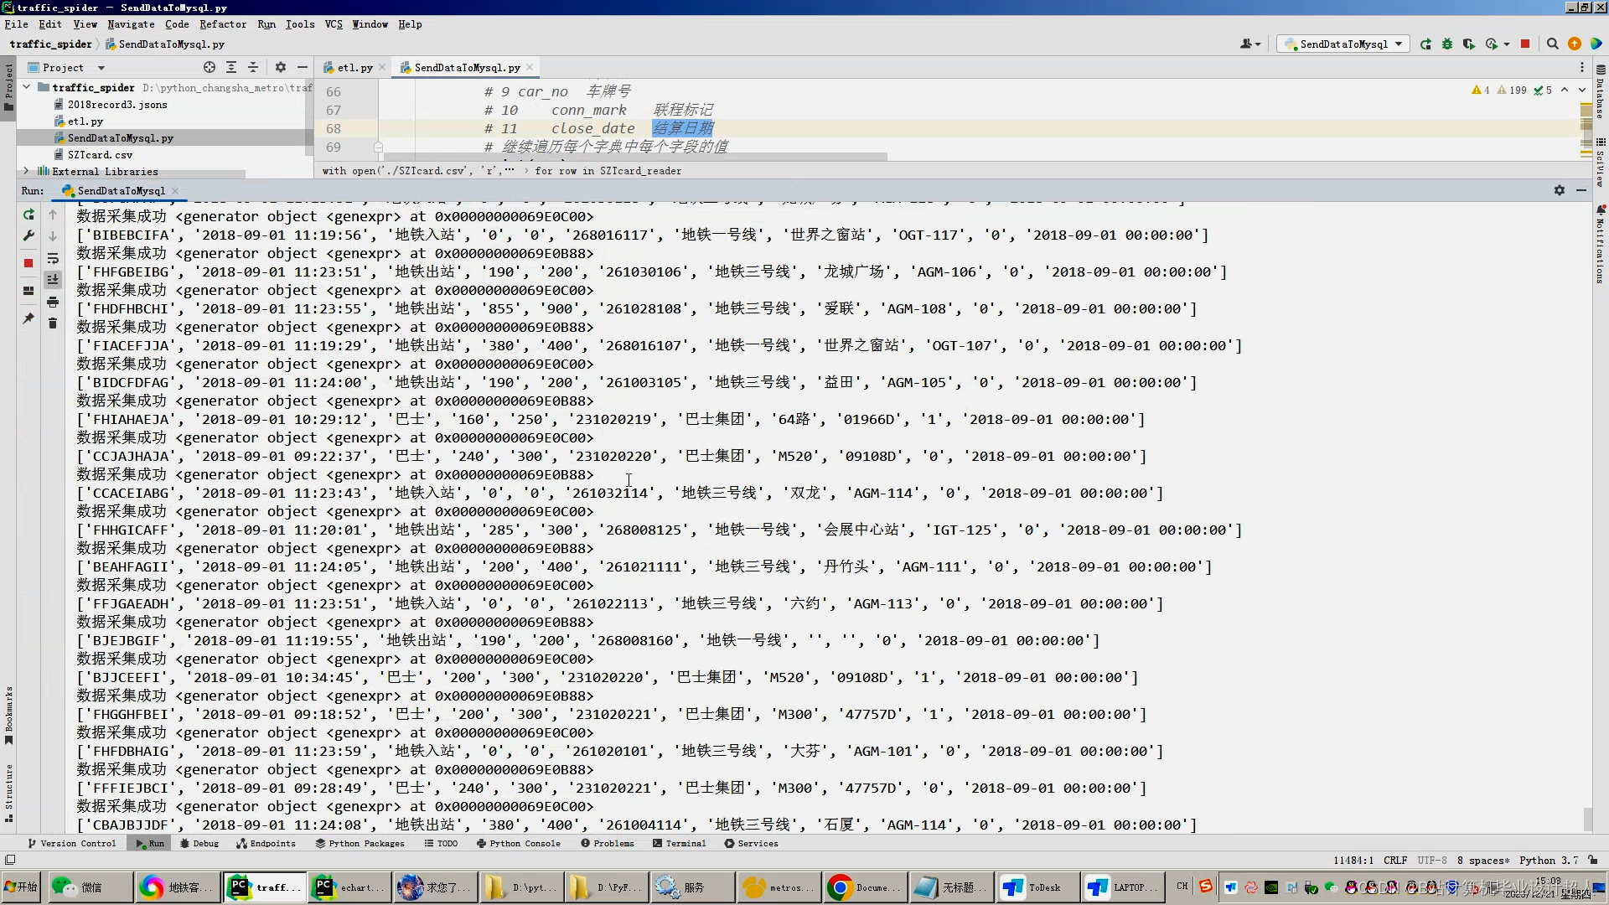Open SendDataToMysql run configuration dropdown

pyautogui.click(x=1343, y=44)
